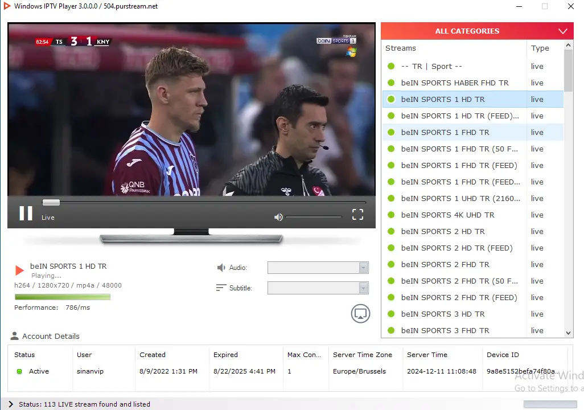
Task: Select beIN SPORTS 1 FHD TR (50 F... stream
Action: coord(473,149)
